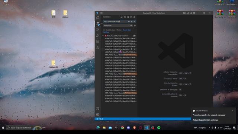This screenshot has height=134, width=238.
Task: Toggle Use Regular Expression in search box
Action: point(134,22)
